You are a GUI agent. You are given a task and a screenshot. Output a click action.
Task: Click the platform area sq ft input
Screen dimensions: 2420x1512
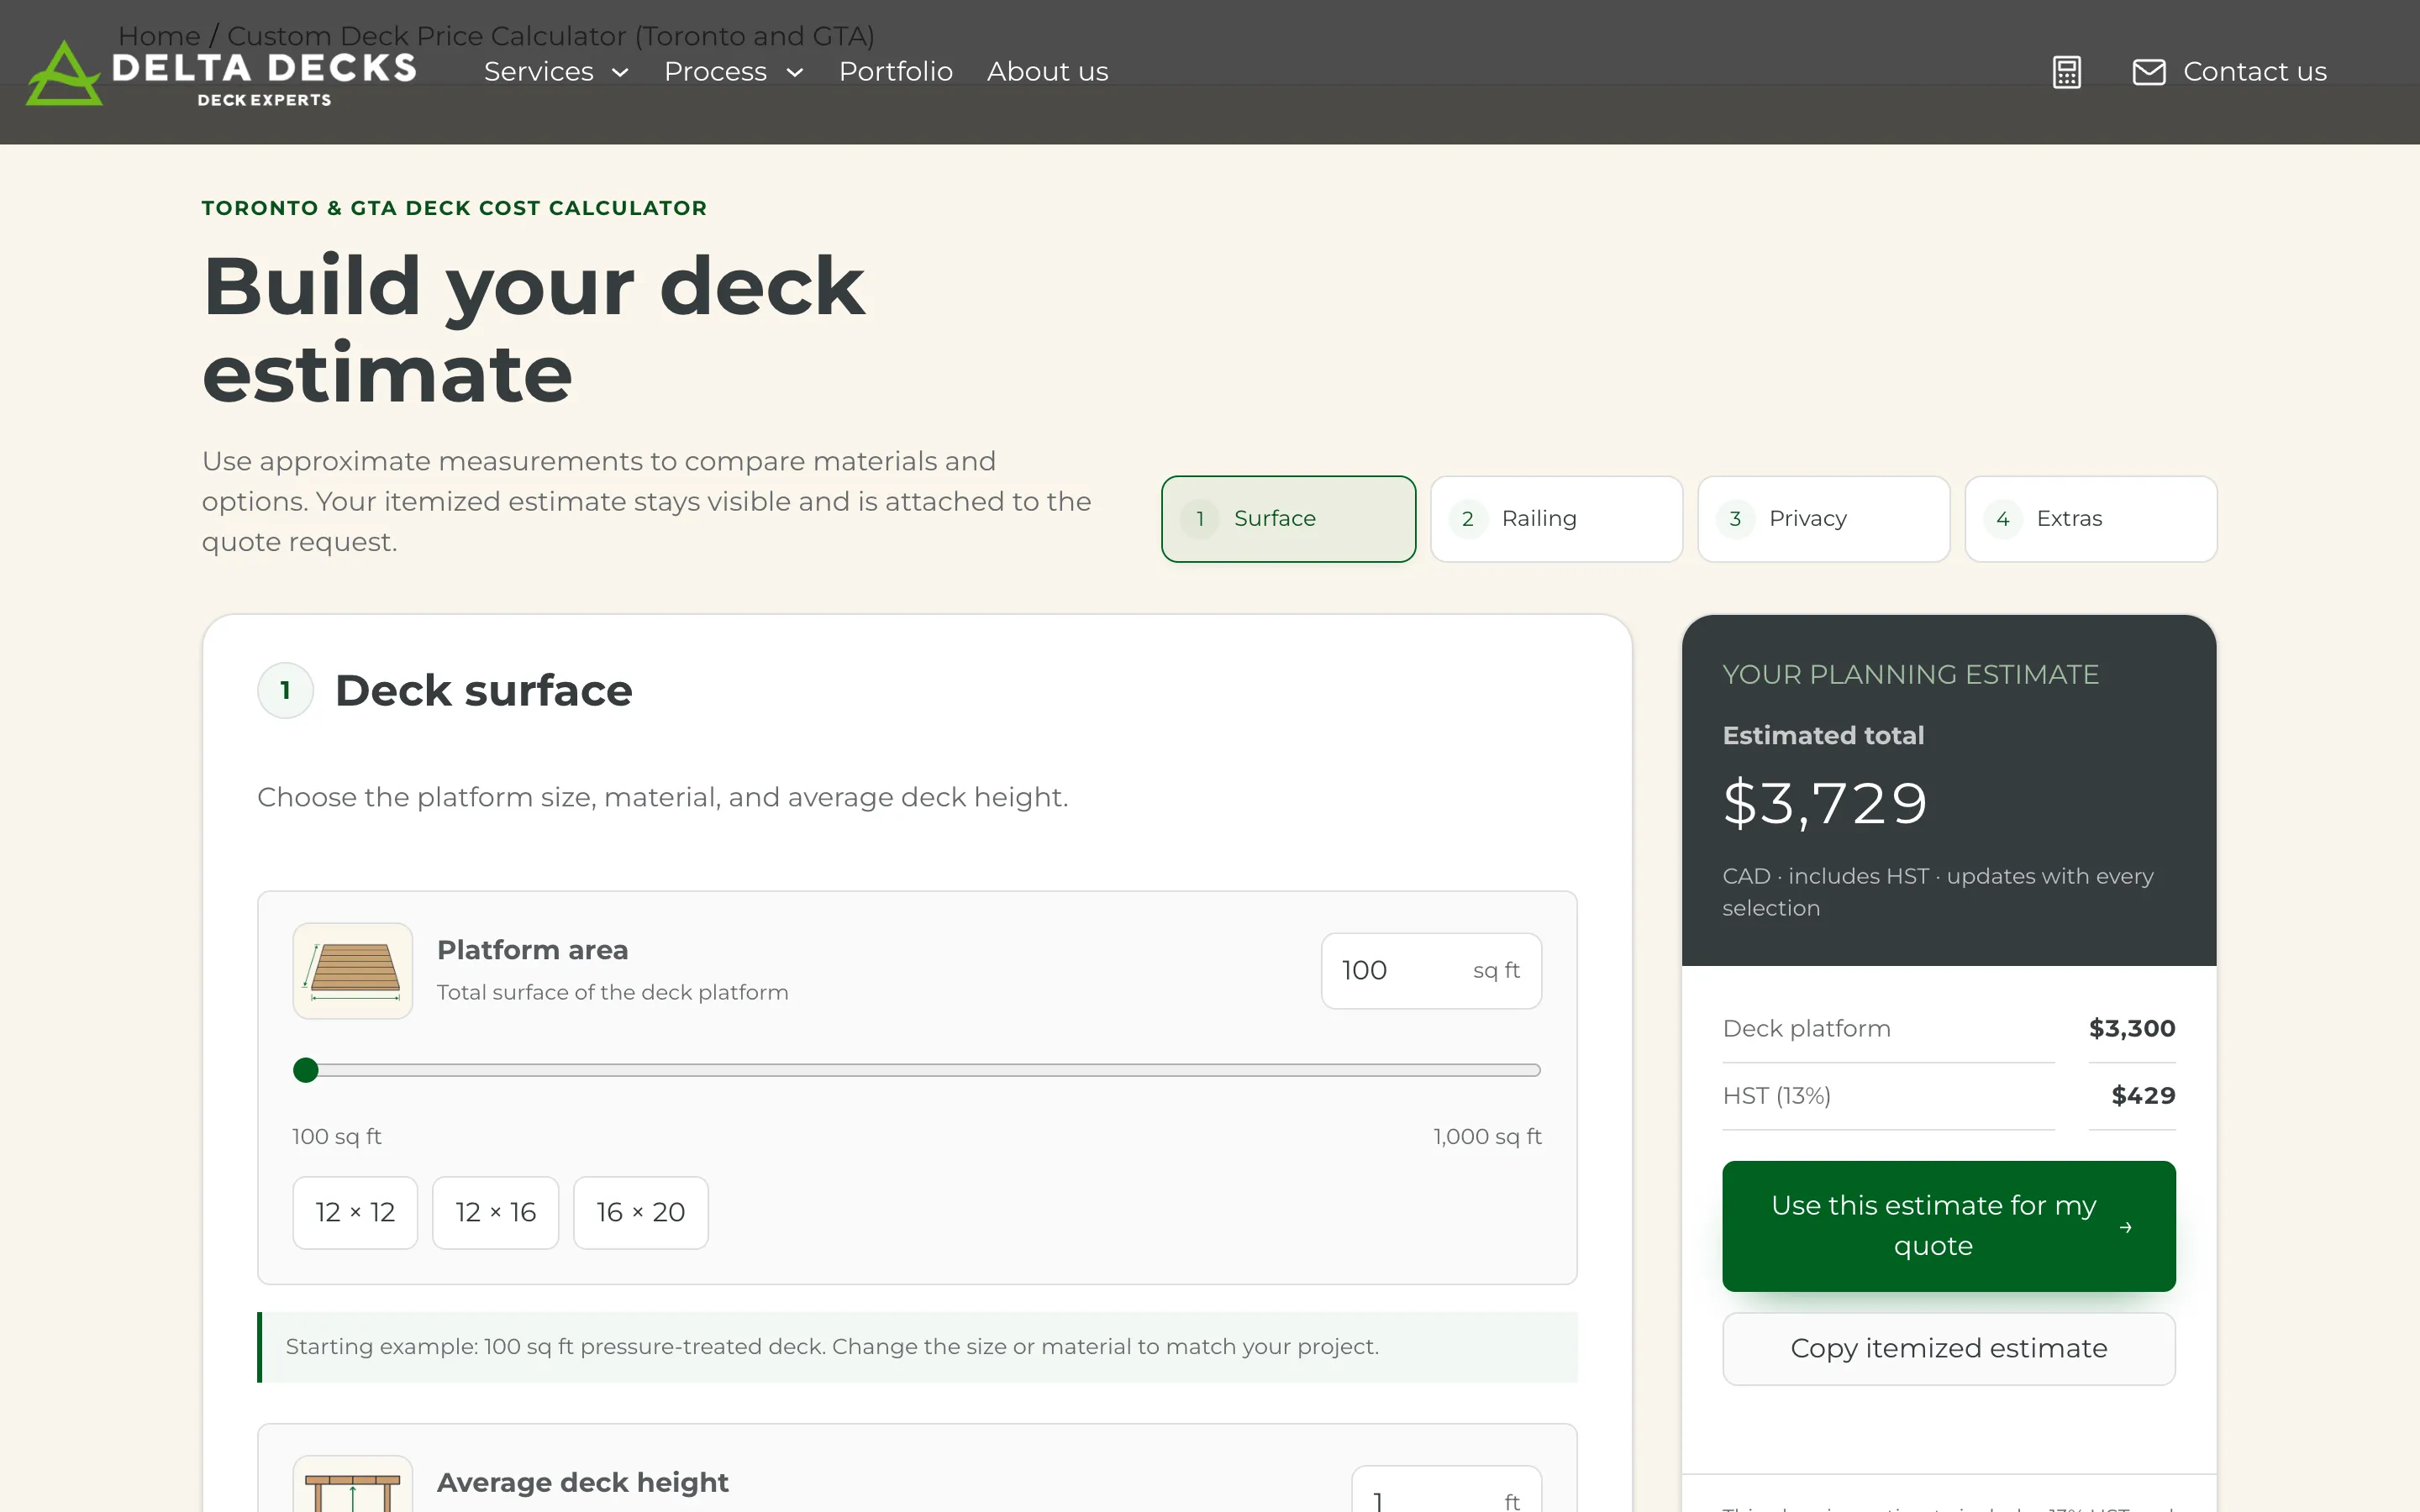point(1431,971)
